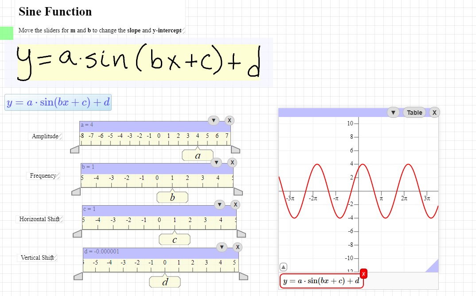The image size is (476, 296).
Task: Click the Horizontal Shift label
Action: pyautogui.click(x=39, y=219)
